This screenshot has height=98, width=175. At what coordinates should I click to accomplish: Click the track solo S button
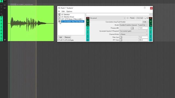(x=5, y=8)
